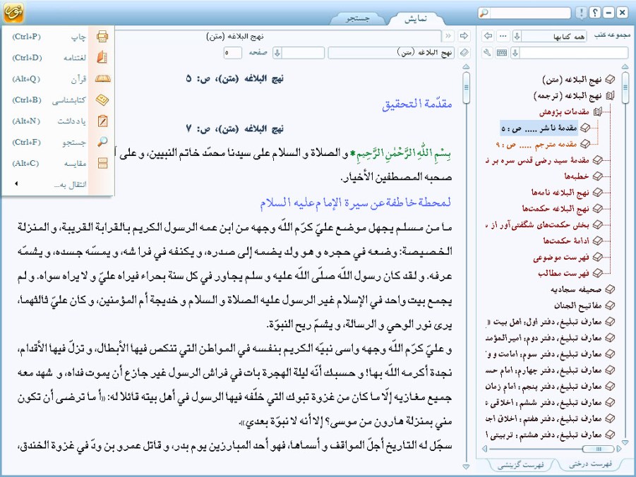This screenshot has width=636, height=477.
Task: Click the page number field showing ۵
Action: click(x=233, y=53)
